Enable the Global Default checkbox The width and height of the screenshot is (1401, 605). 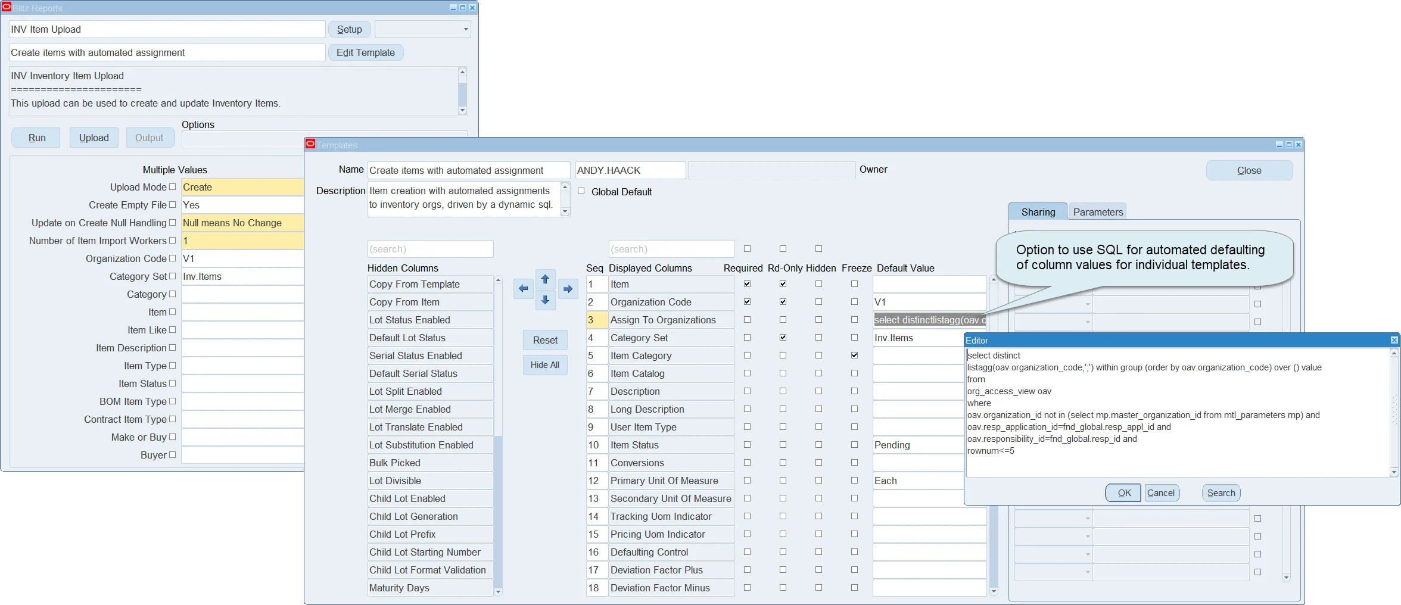pos(581,191)
